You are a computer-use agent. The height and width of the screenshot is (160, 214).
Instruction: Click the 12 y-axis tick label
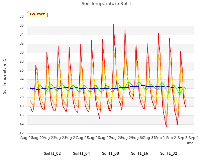click(x=21, y=133)
